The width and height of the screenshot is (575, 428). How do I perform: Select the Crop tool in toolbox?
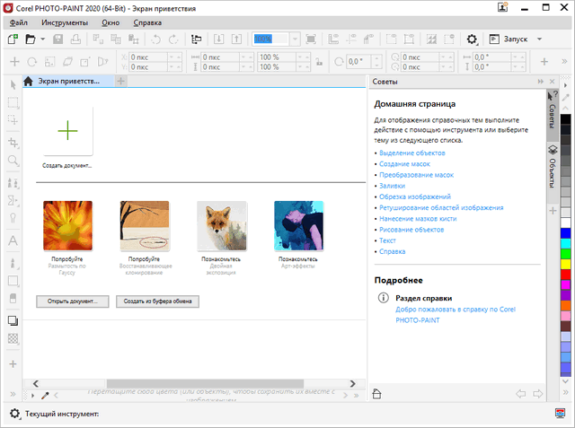tap(13, 142)
